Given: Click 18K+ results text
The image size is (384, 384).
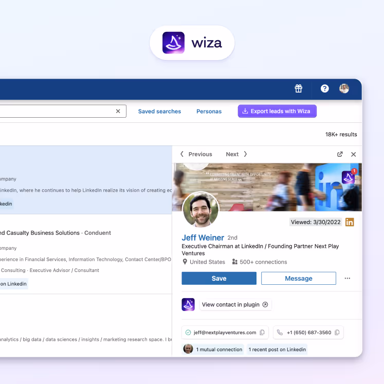Looking at the screenshot, I should (341, 134).
